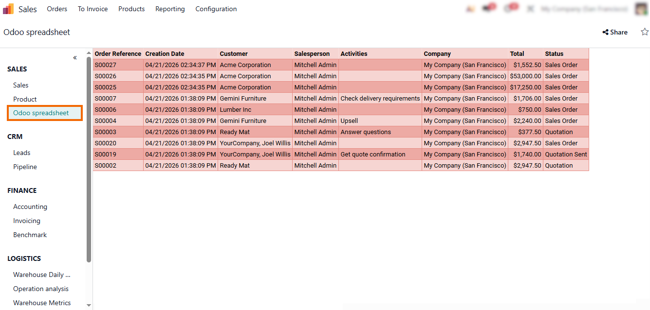Open the Pipeline dashboard in sidebar

point(25,167)
